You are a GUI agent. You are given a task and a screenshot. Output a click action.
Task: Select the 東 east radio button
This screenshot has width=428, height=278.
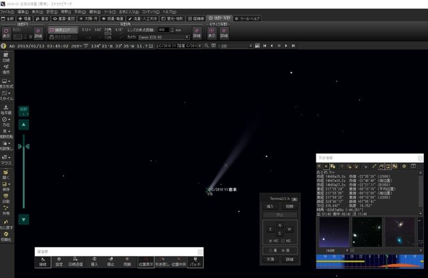click(x=270, y=251)
